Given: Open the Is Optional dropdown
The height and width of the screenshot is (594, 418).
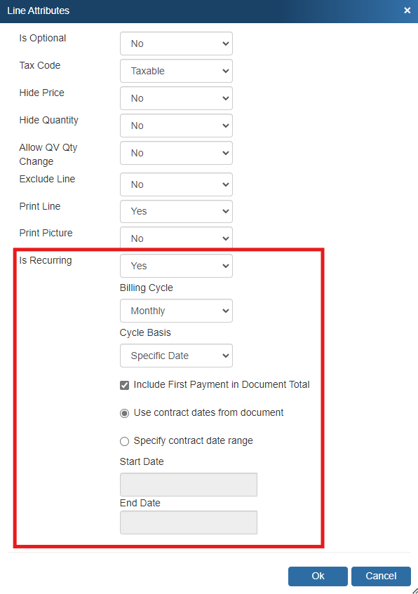Looking at the screenshot, I should 176,43.
